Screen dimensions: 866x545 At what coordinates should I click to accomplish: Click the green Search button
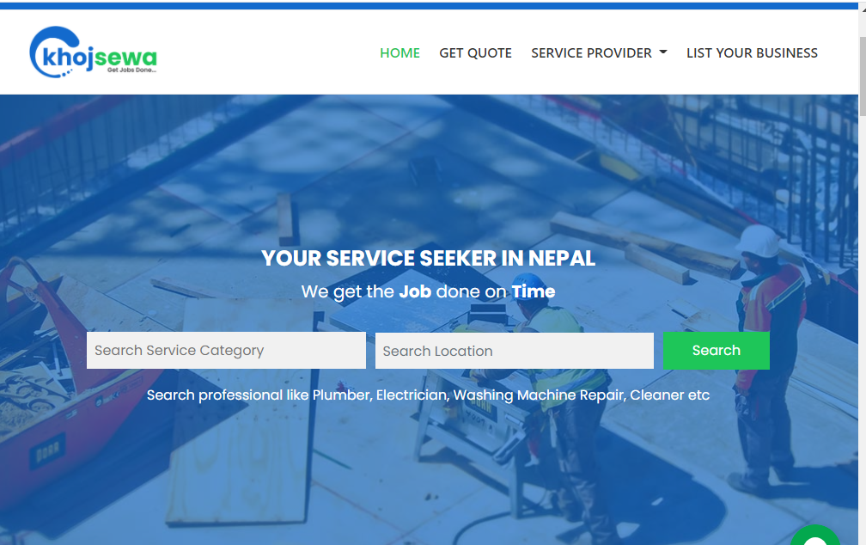716,351
